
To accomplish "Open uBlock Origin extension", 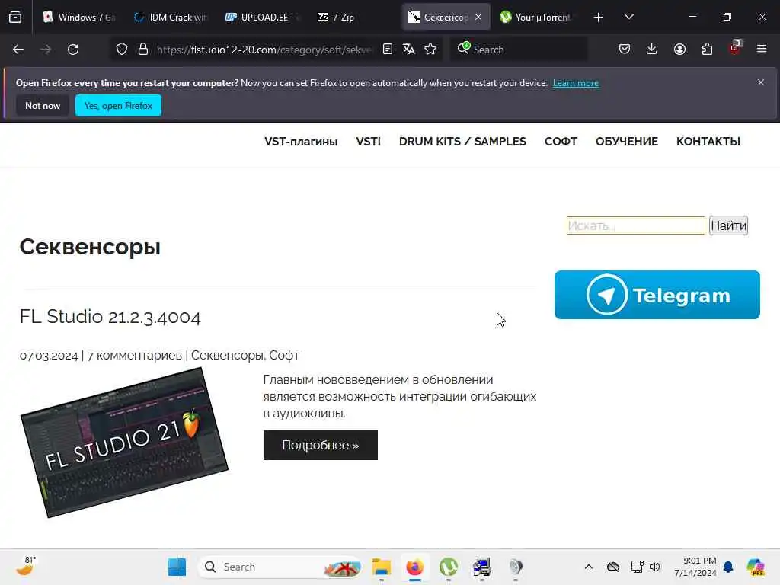I will pyautogui.click(x=735, y=48).
